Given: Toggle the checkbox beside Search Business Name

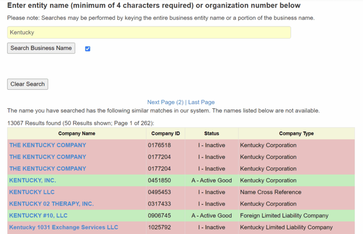Looking at the screenshot, I should tap(87, 49).
